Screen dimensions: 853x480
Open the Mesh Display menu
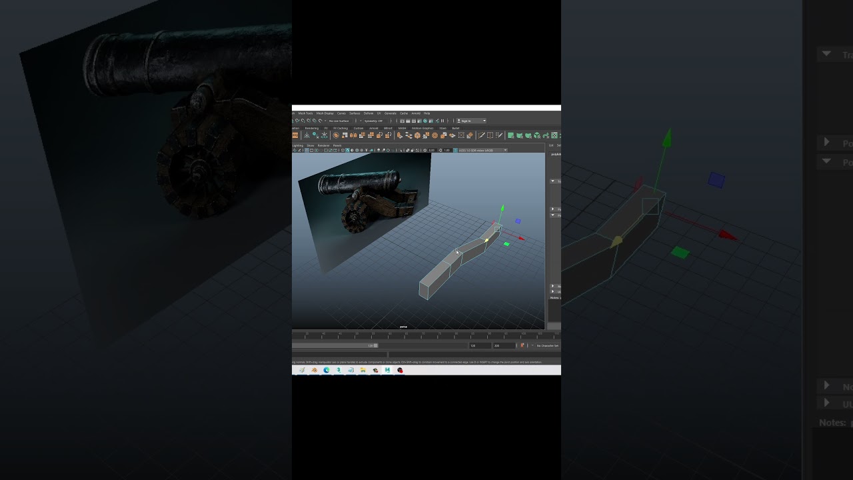click(x=325, y=113)
